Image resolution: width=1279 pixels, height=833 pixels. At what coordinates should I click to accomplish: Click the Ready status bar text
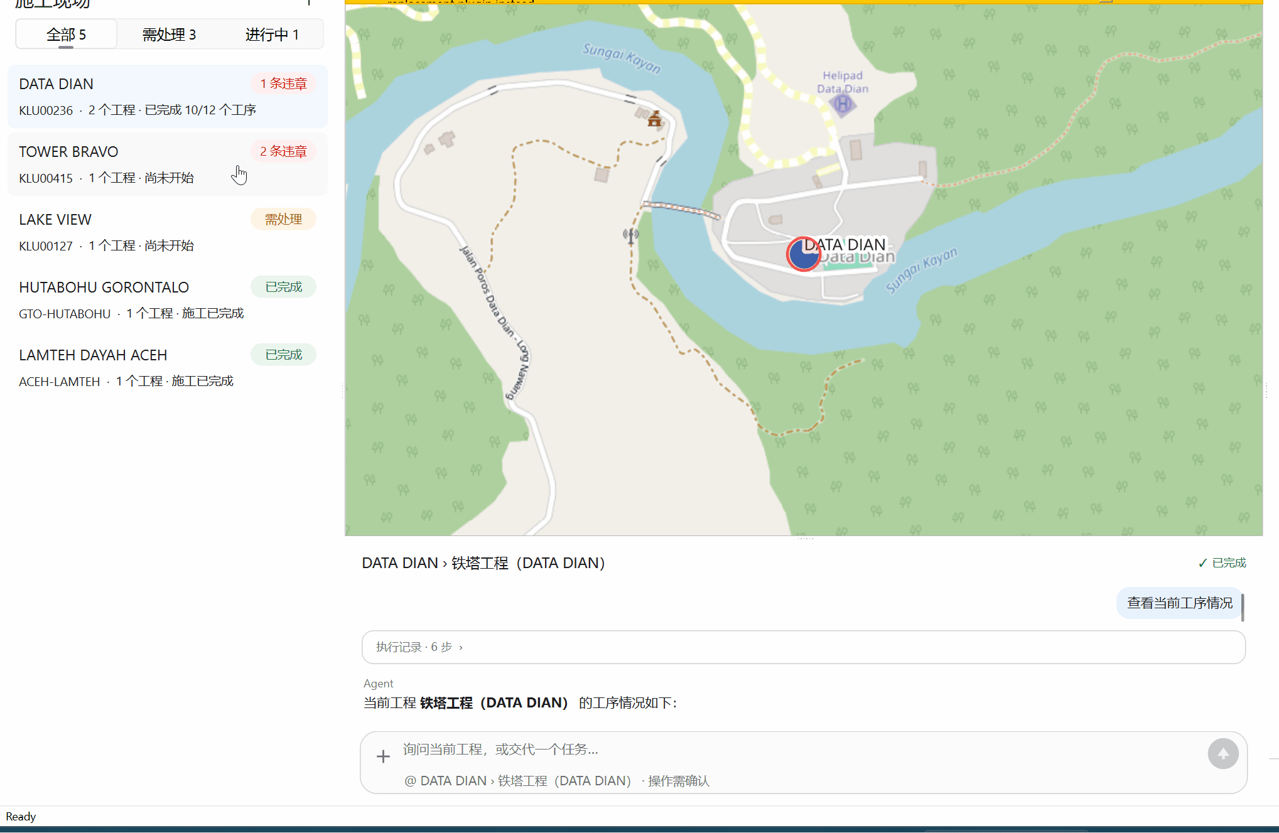tap(21, 817)
